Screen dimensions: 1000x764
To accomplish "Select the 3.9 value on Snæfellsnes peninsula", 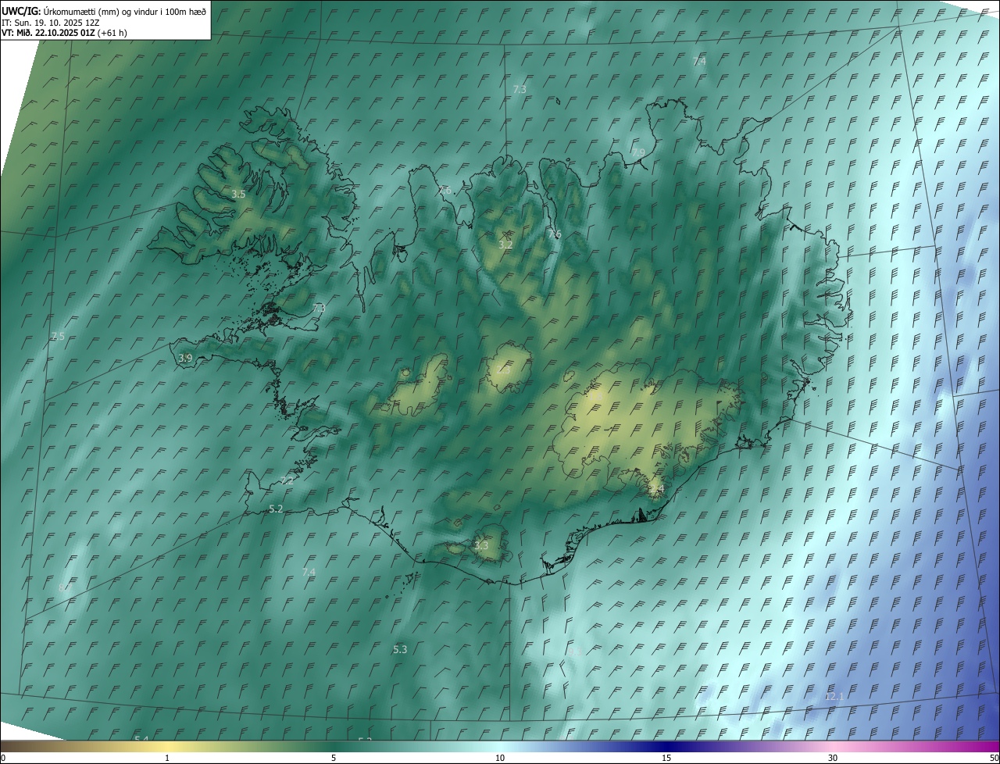I will 185,358.
